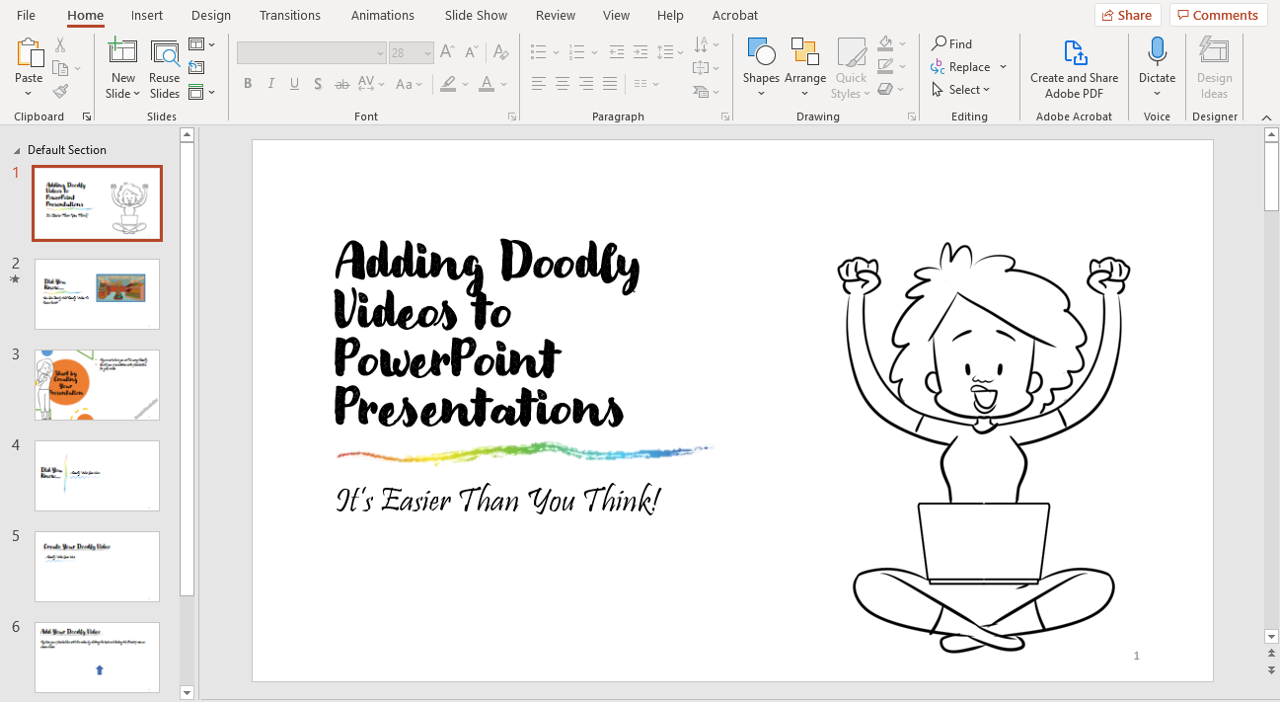Viewport: 1280px width, 702px height.
Task: Click the Shapes gallery icon
Action: click(x=761, y=52)
